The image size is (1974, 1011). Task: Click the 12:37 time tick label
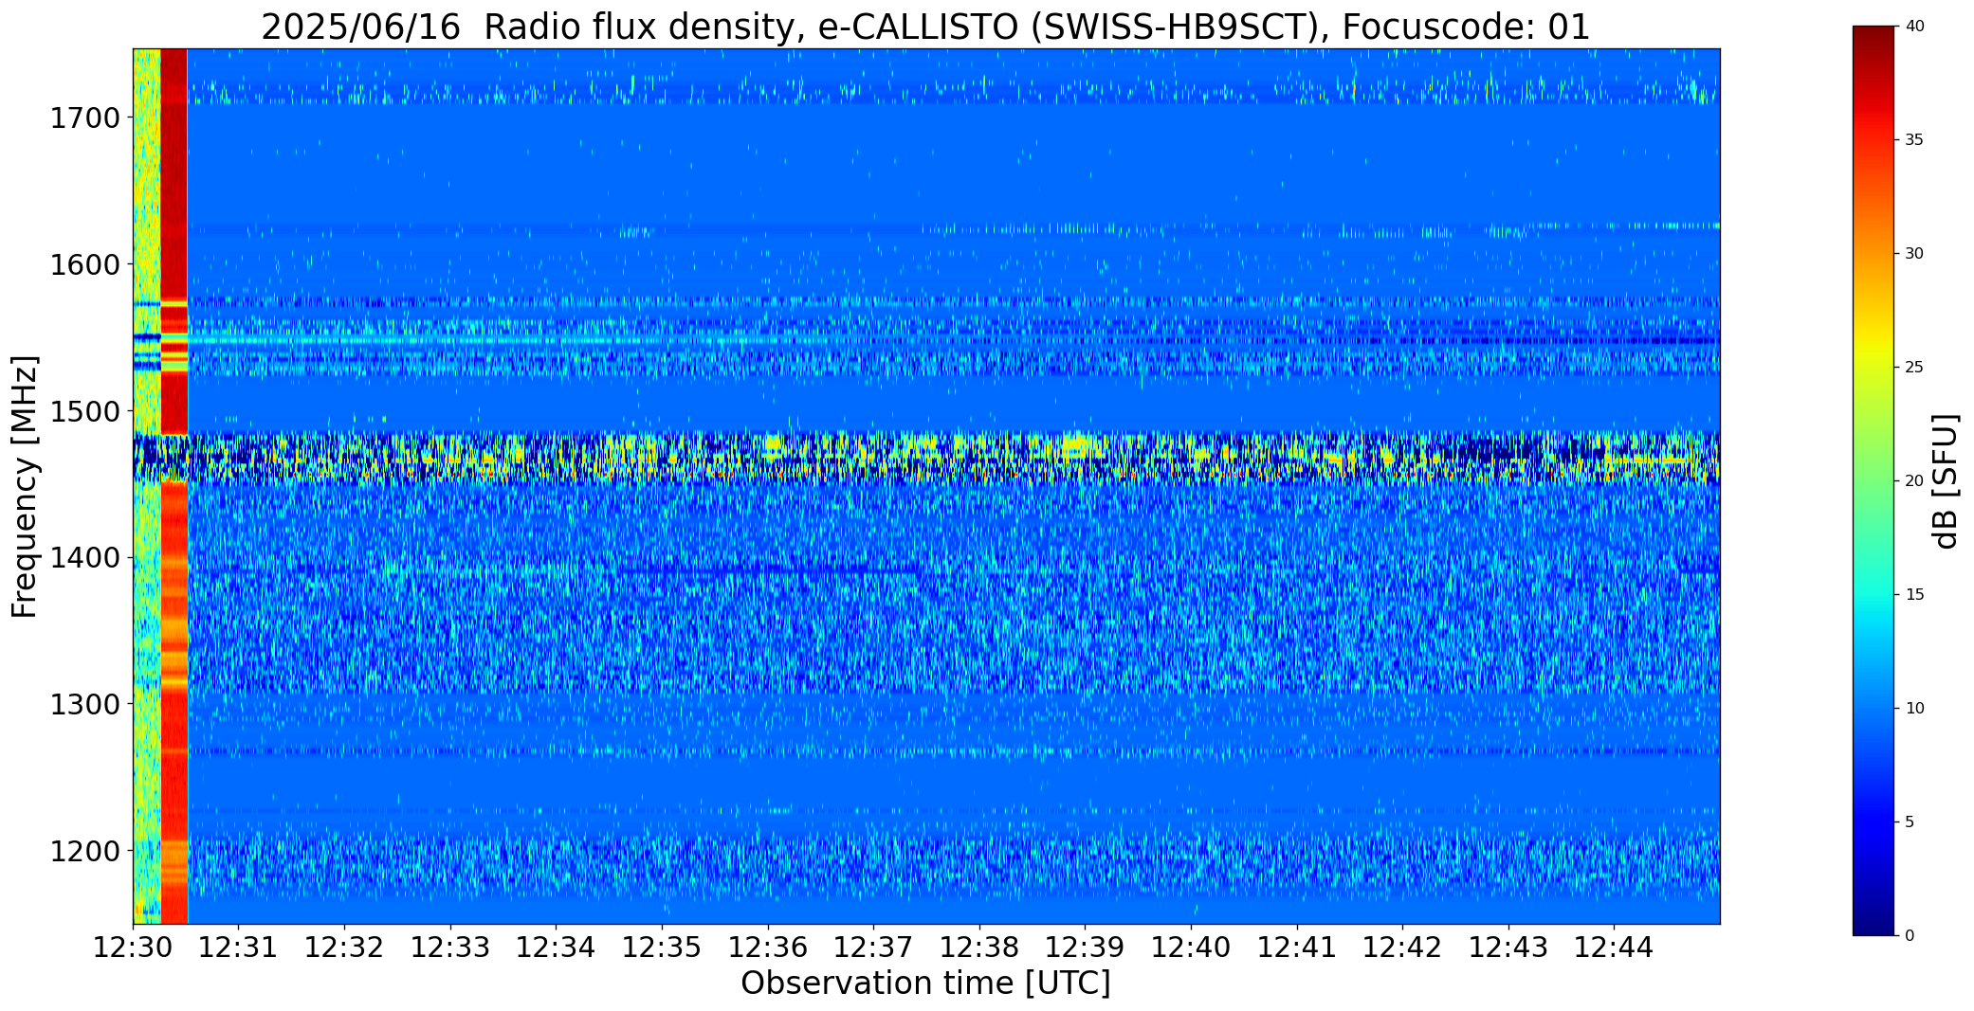[873, 948]
